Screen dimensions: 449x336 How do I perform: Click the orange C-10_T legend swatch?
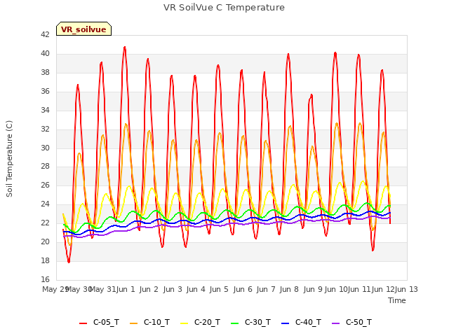(133, 323)
